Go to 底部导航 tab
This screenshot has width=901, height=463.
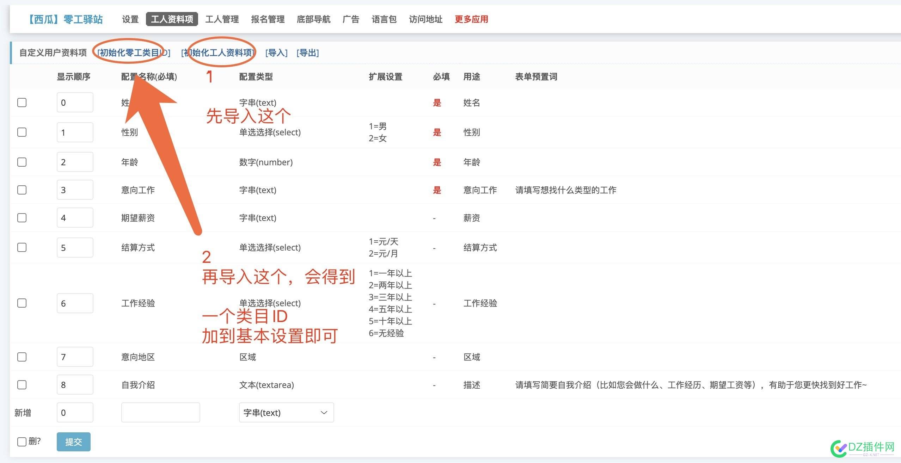314,19
